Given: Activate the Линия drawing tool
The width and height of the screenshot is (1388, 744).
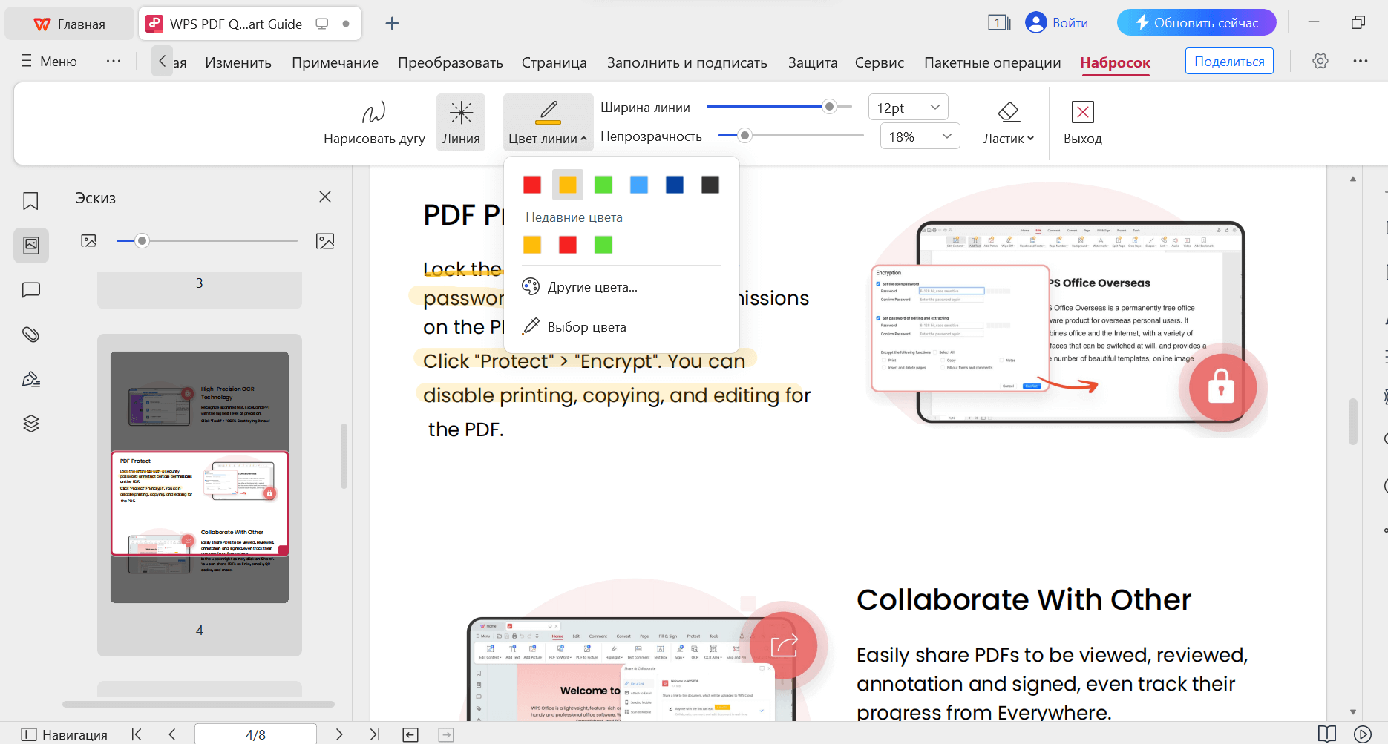Looking at the screenshot, I should [460, 122].
